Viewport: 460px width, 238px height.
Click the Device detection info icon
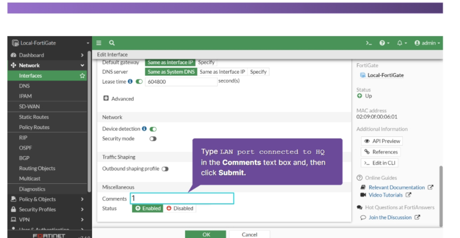(x=144, y=128)
